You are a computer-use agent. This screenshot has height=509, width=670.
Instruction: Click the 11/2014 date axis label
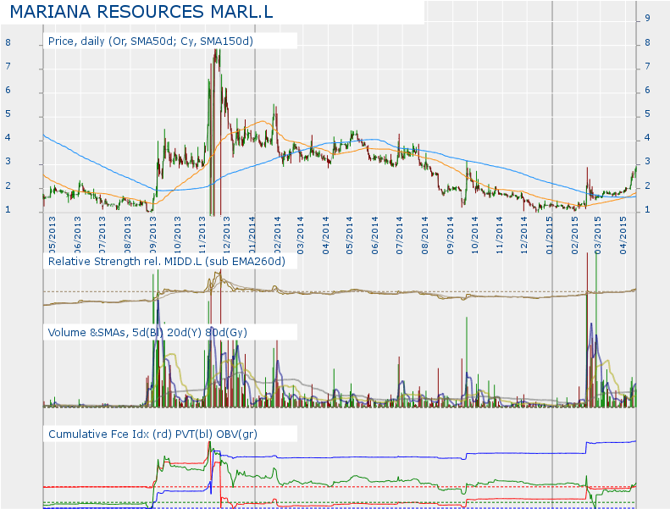coord(499,235)
